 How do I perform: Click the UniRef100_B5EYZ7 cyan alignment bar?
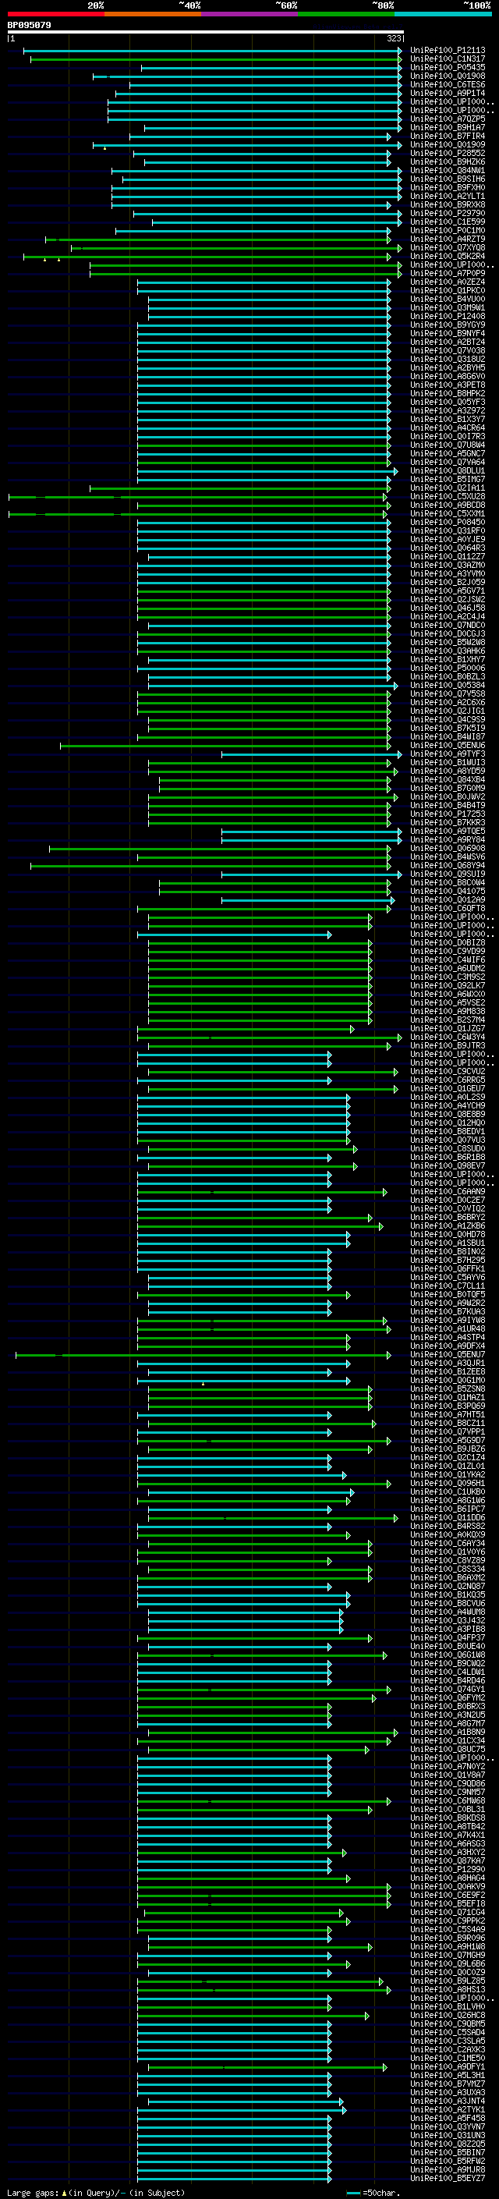click(x=235, y=2180)
